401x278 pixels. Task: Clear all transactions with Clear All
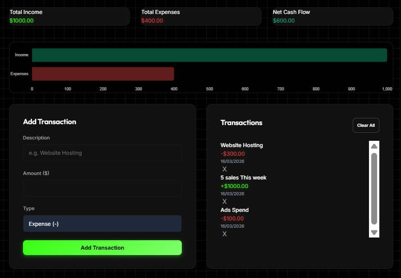366,125
